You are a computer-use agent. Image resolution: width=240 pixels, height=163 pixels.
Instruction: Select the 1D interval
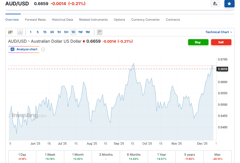(x=73, y=32)
